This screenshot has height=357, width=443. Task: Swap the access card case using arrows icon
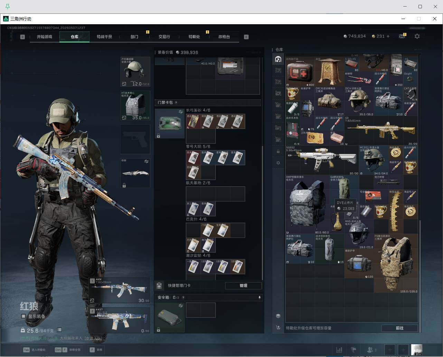pyautogui.click(x=181, y=112)
